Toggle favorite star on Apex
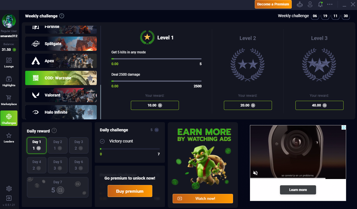The image size is (357, 209). (x=90, y=61)
